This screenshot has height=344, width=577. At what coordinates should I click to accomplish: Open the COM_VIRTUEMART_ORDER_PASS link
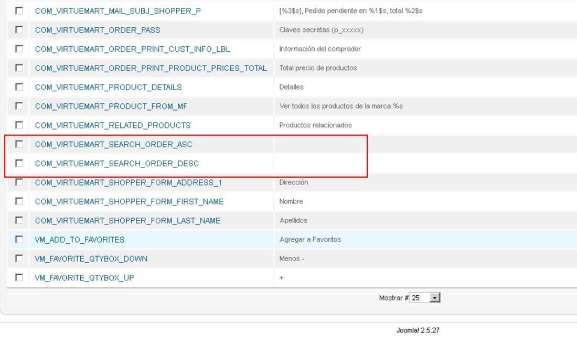[98, 30]
